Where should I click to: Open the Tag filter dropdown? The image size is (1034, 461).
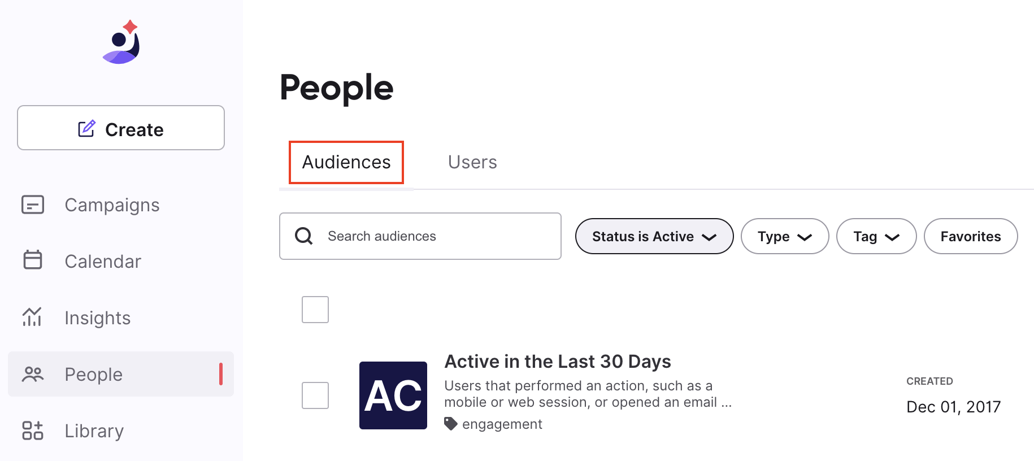876,236
